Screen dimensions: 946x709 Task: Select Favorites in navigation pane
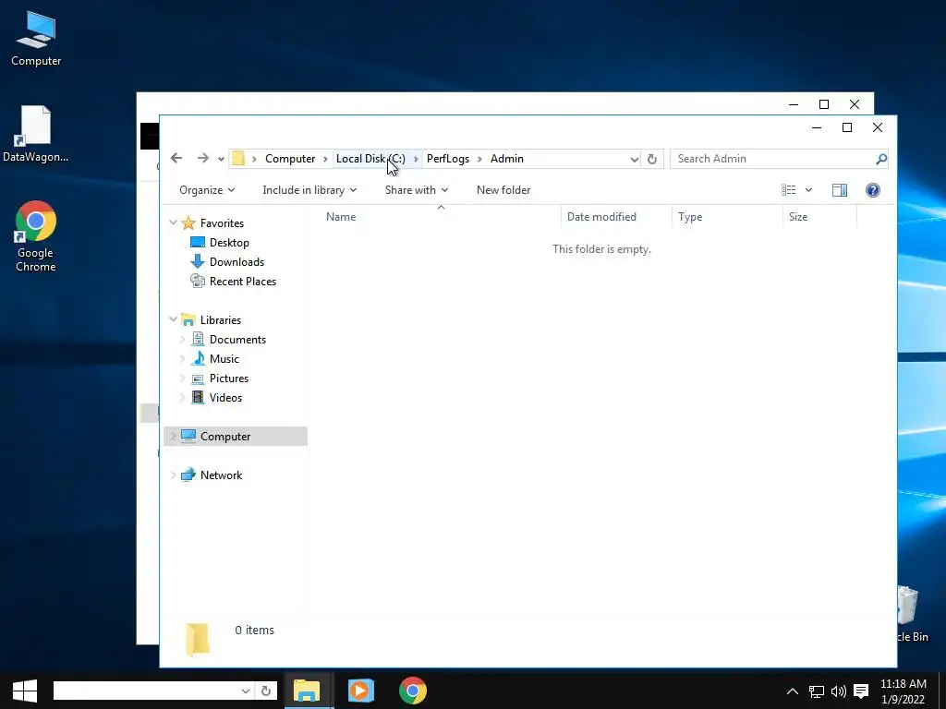coord(222,223)
